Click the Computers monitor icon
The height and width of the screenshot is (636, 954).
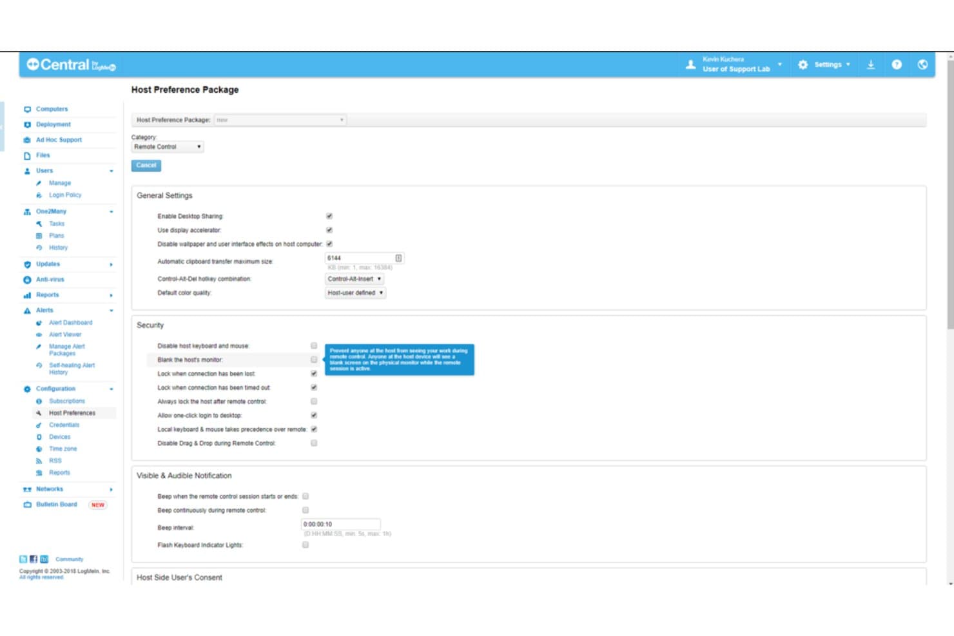coord(27,110)
